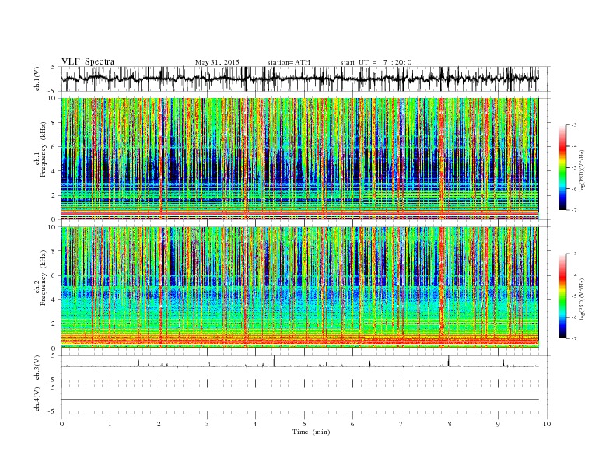Click the time axis tick label '5'

[304, 424]
